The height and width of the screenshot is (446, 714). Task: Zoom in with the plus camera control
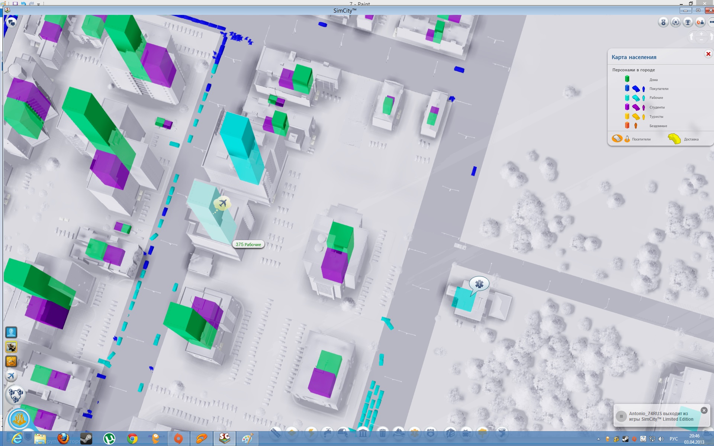701,34
